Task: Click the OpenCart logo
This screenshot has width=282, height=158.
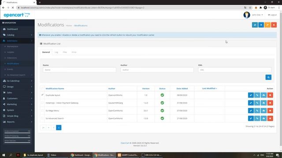Action: coord(17,15)
